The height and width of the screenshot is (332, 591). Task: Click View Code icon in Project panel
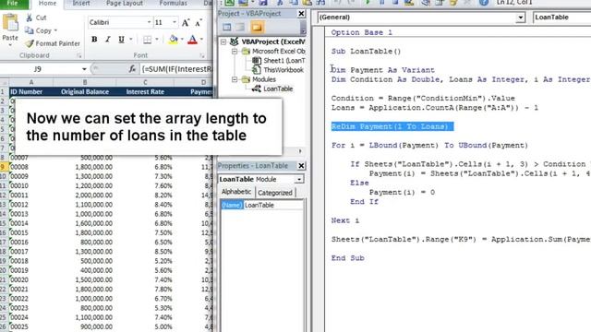coord(226,27)
